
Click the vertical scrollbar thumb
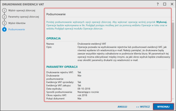[173, 45]
